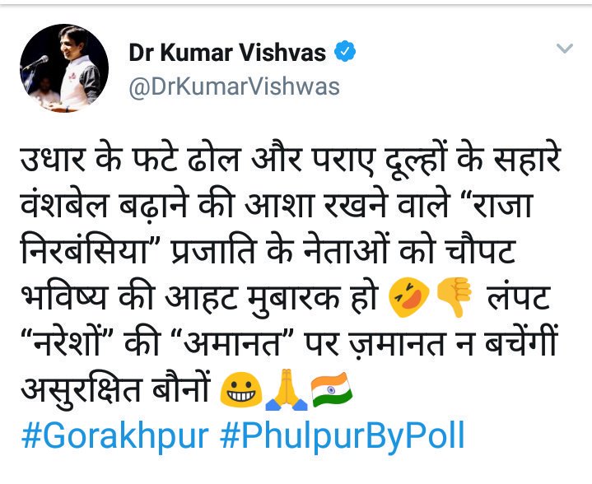Click the grinning teeth face emoji
This screenshot has width=592, height=484.
click(x=241, y=389)
